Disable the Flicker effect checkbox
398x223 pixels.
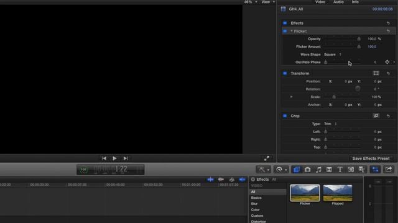point(285,31)
